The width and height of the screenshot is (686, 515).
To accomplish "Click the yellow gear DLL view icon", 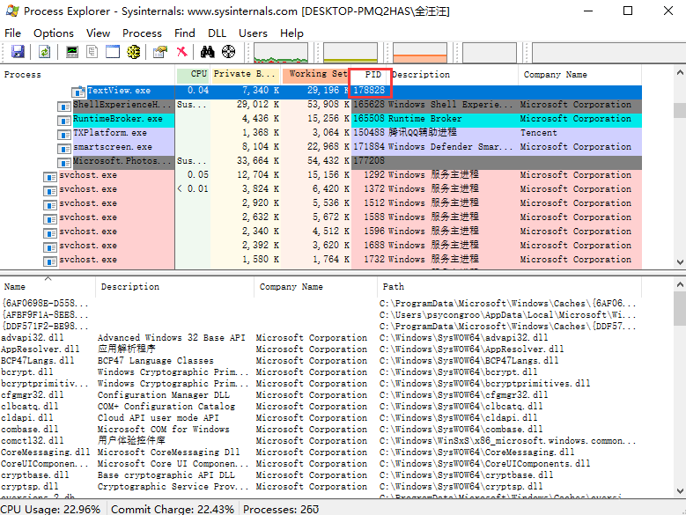I will click(134, 52).
